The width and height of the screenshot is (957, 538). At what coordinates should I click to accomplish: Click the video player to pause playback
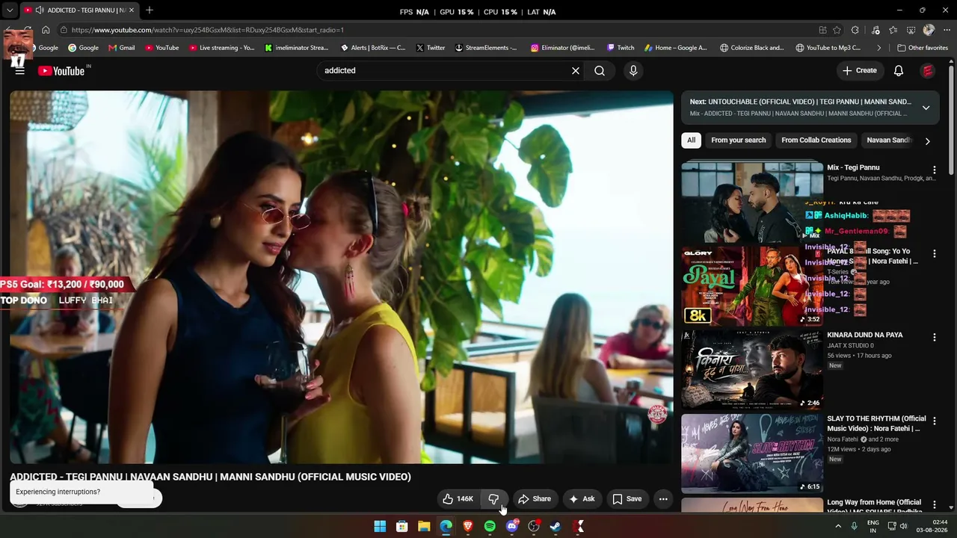pos(342,277)
